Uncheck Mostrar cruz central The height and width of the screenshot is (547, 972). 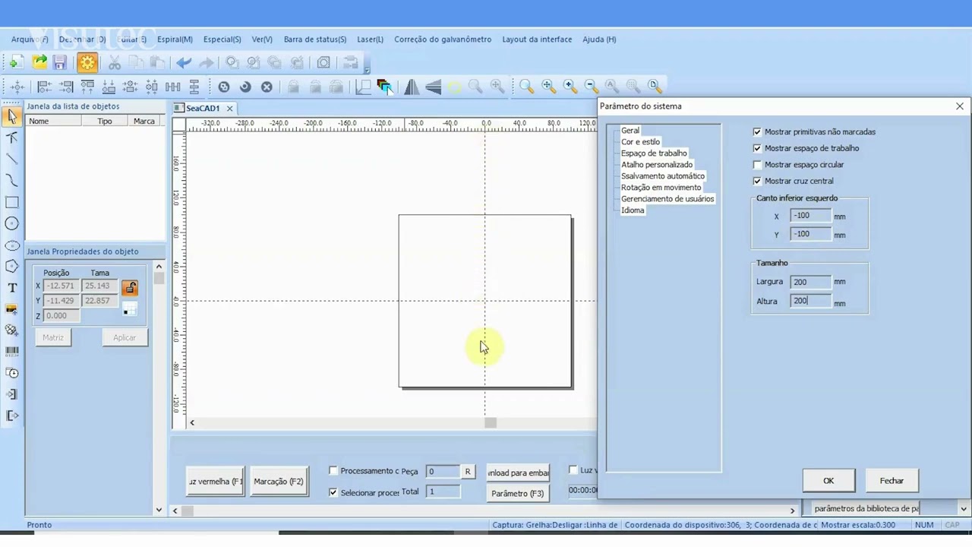point(757,181)
